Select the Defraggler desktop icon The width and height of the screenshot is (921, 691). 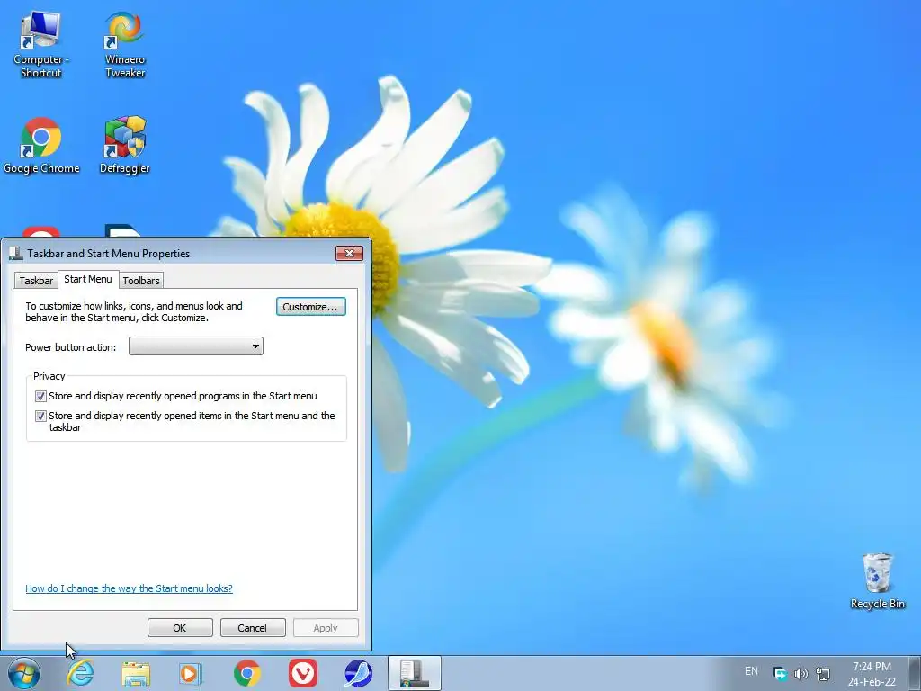(124, 146)
